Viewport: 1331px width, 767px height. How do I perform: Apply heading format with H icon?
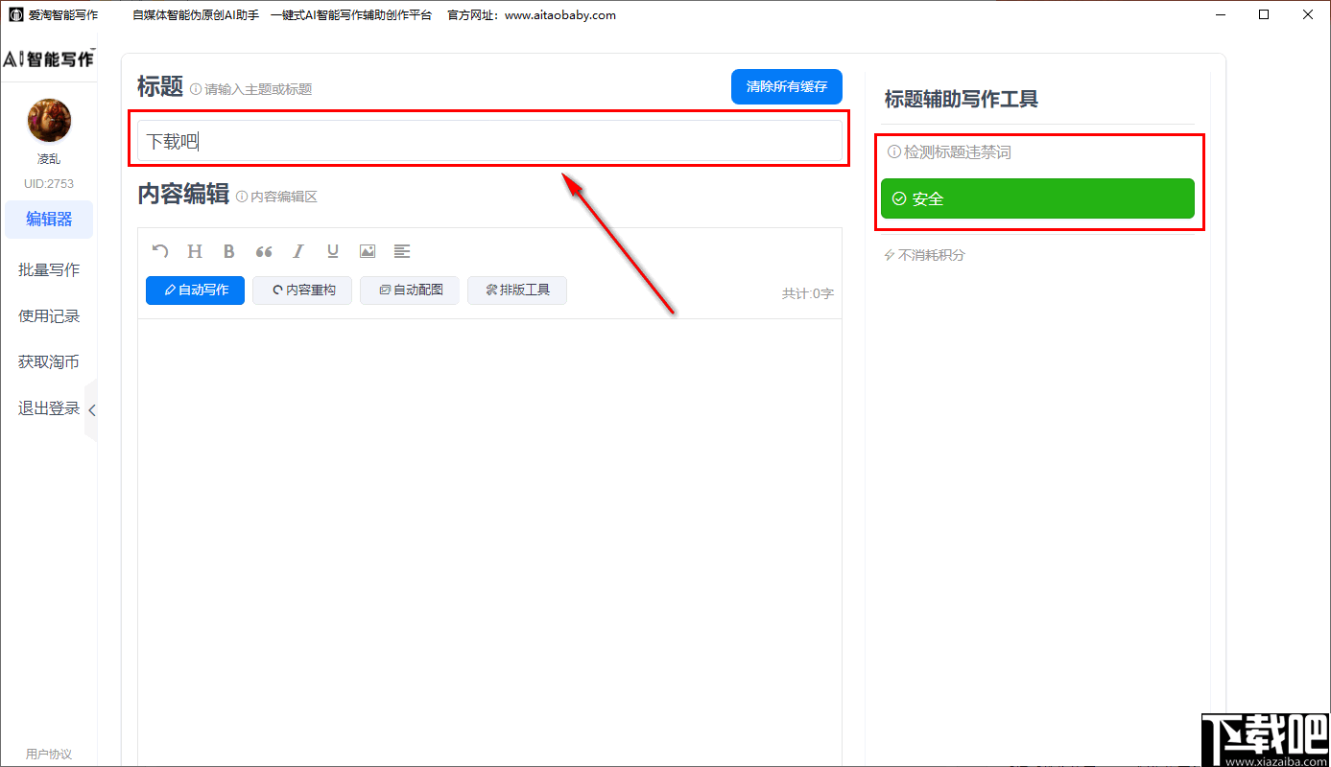pos(195,251)
